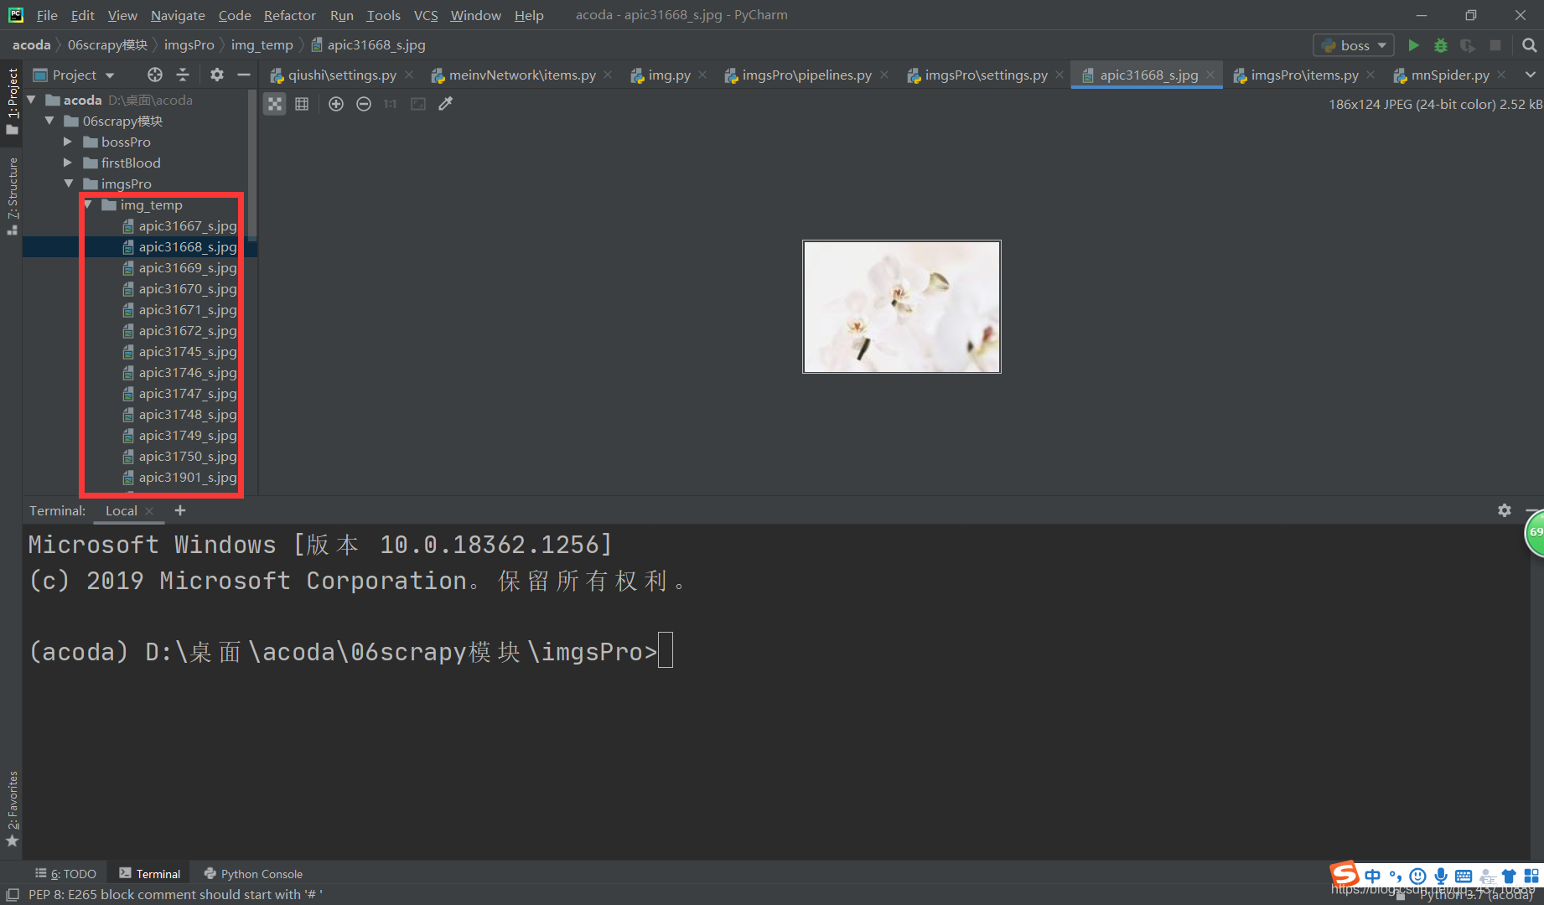This screenshot has height=905, width=1544.
Task: Click the terminal command prompt line
Action: (x=350, y=651)
